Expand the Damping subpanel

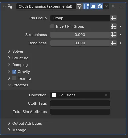click(9, 65)
